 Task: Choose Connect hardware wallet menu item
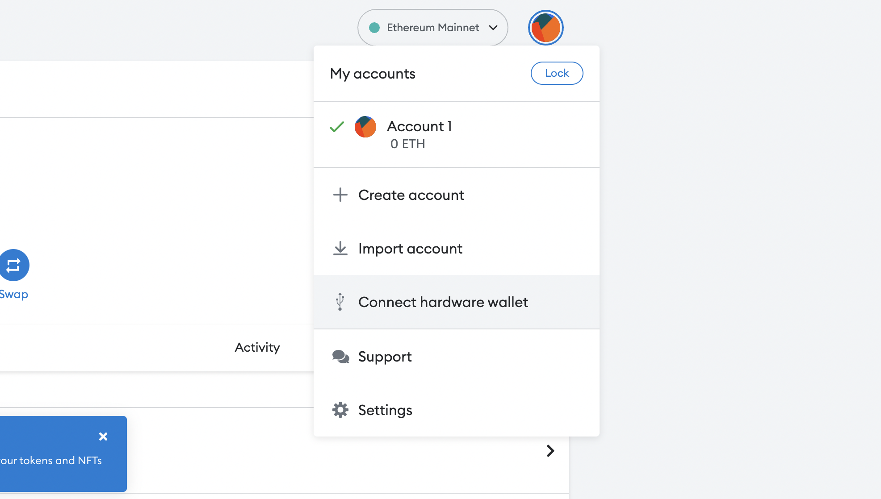click(x=443, y=302)
